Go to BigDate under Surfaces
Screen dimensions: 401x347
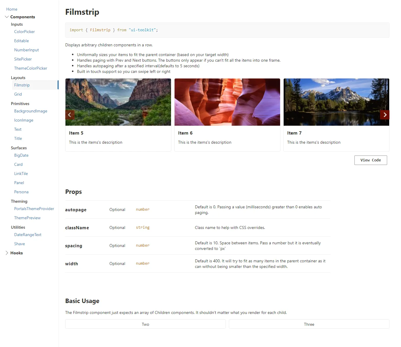pyautogui.click(x=21, y=155)
